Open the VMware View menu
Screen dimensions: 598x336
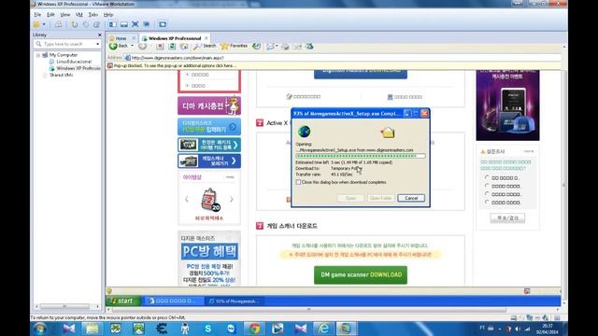(65, 15)
